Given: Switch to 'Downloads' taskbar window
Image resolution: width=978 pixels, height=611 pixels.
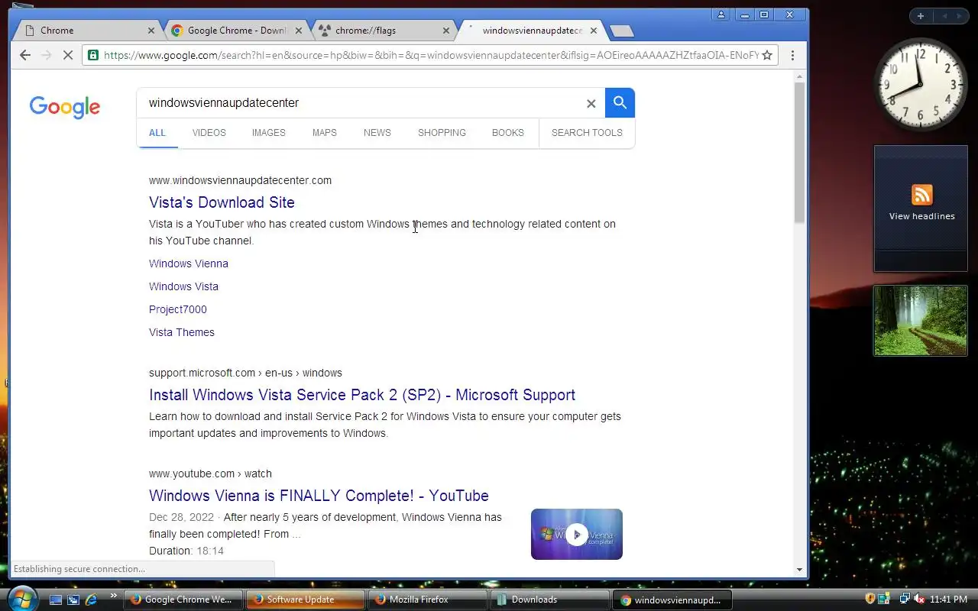Looking at the screenshot, I should click(549, 600).
